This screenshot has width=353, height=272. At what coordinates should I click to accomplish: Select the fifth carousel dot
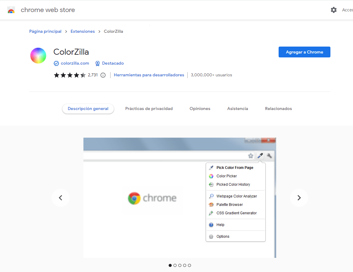[189, 265]
